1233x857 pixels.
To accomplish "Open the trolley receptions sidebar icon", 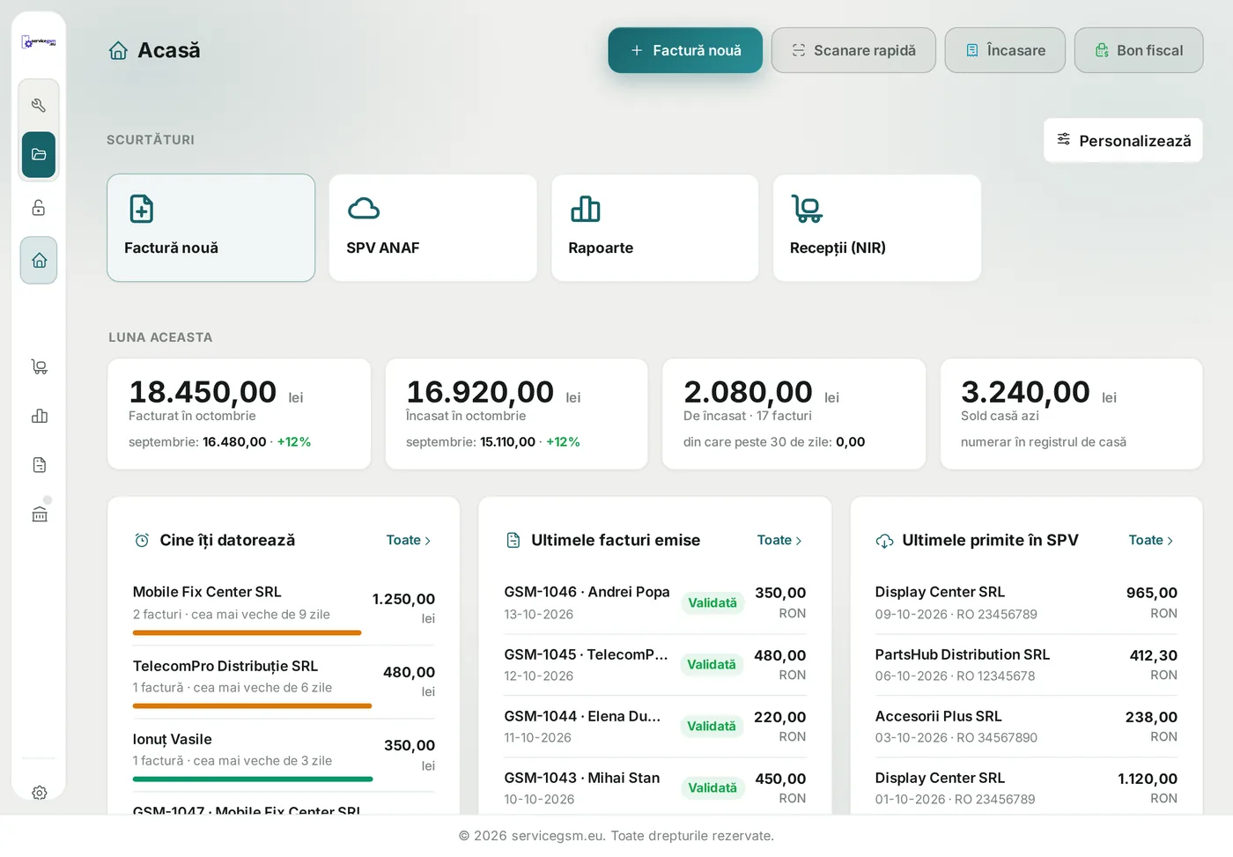I will [39, 366].
